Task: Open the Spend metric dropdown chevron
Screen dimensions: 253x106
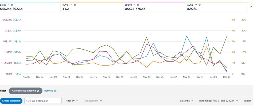Action: (135, 5)
